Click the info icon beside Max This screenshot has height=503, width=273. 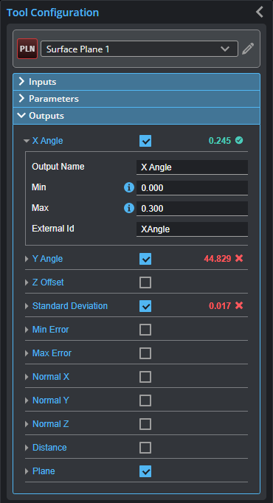pyautogui.click(x=129, y=208)
